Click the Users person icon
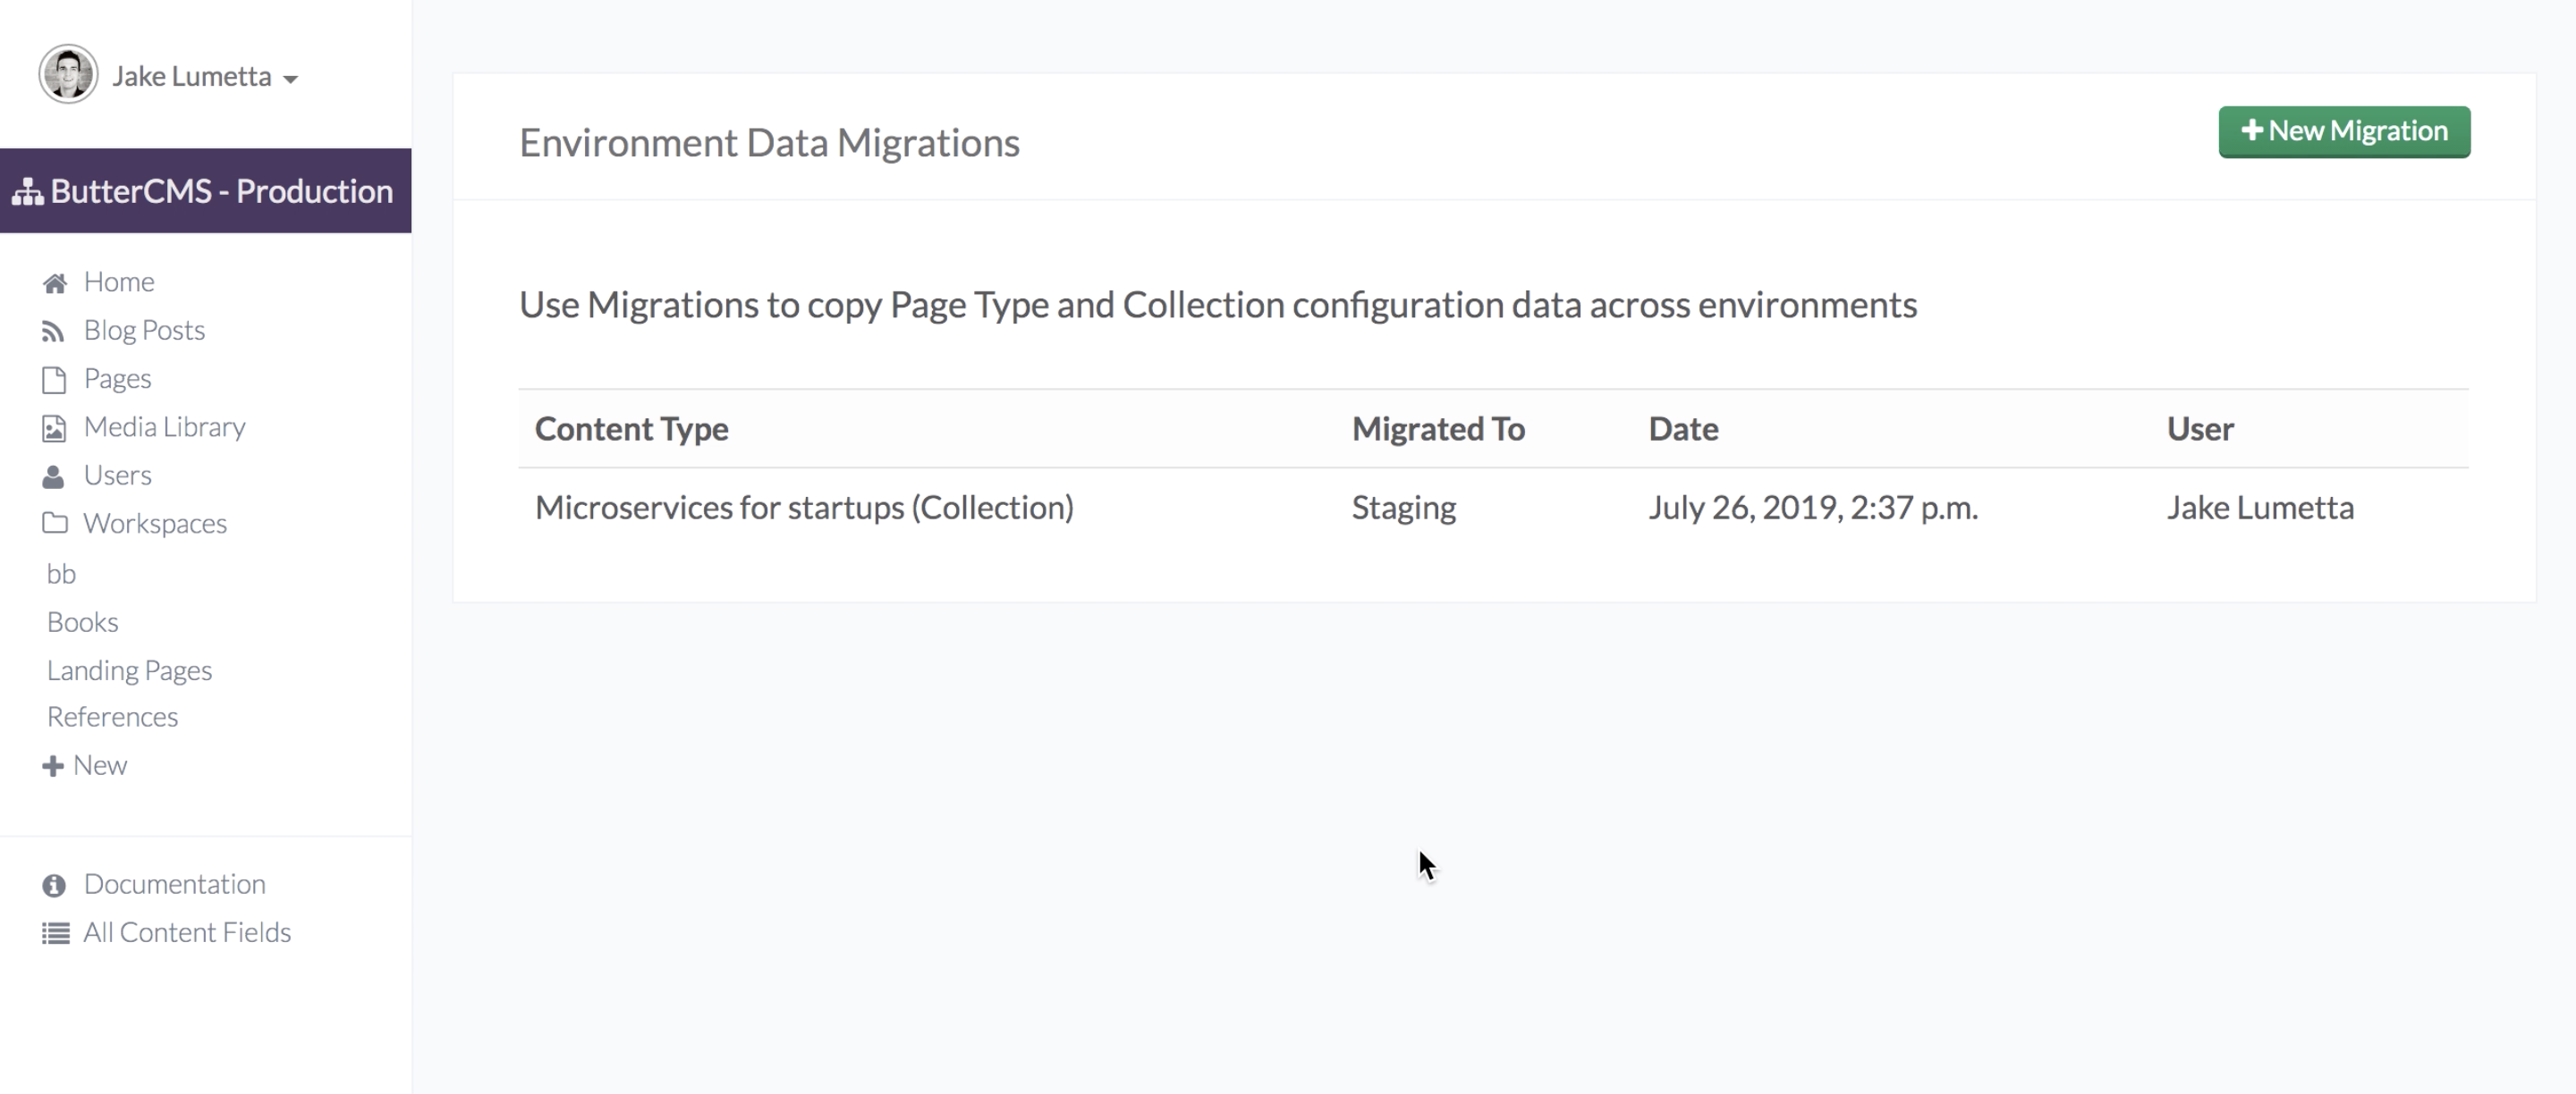2576x1094 pixels. point(53,476)
